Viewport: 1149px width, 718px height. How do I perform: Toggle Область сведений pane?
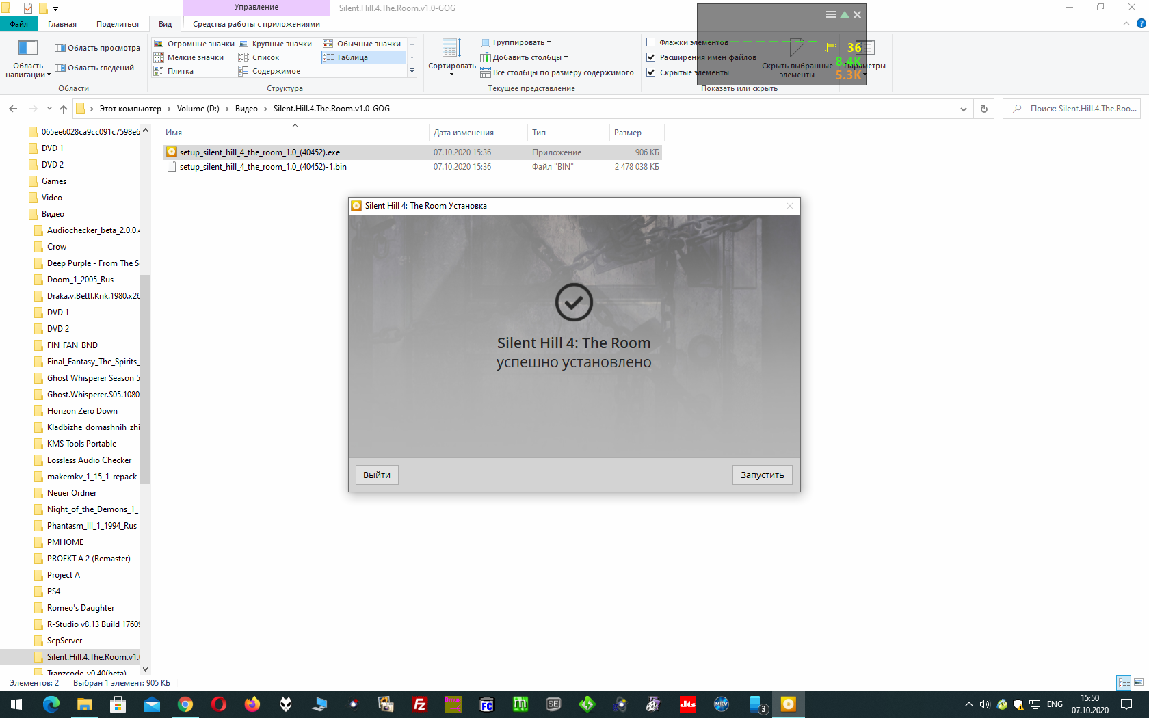pyautogui.click(x=94, y=68)
